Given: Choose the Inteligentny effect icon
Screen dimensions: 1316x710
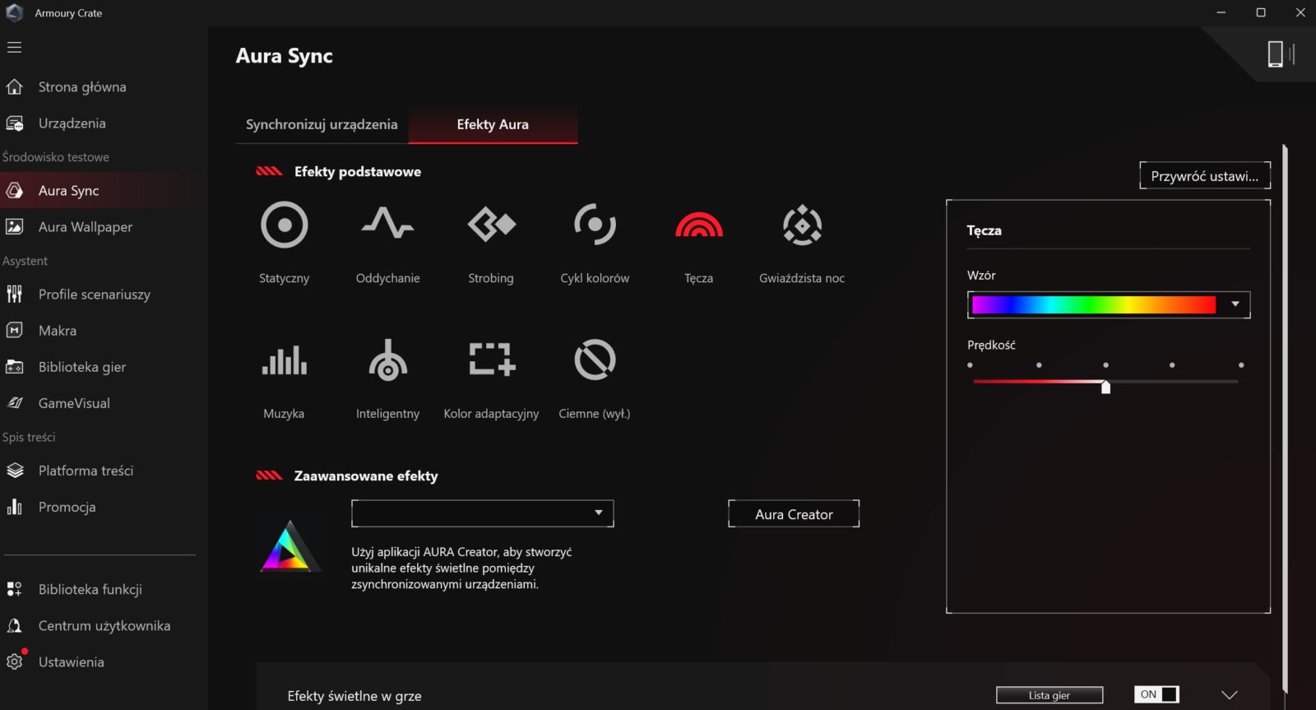Looking at the screenshot, I should (387, 360).
